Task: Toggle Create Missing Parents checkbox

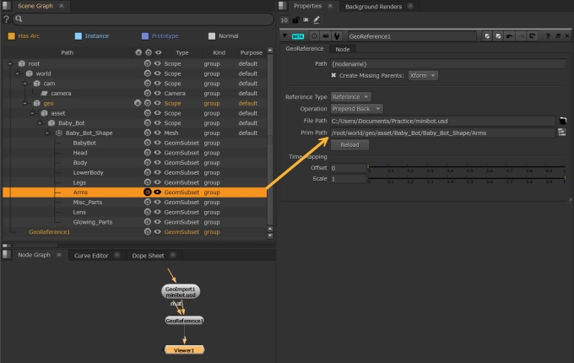Action: click(333, 75)
